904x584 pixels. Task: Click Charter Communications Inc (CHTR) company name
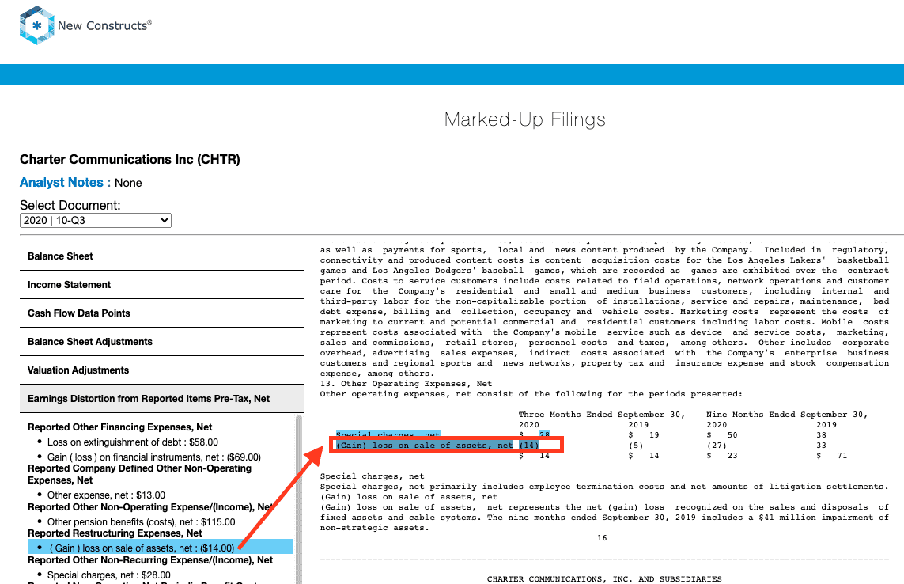(x=130, y=159)
